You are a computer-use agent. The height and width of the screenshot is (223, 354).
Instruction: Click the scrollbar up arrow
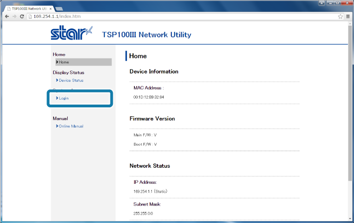pyautogui.click(x=350, y=23)
